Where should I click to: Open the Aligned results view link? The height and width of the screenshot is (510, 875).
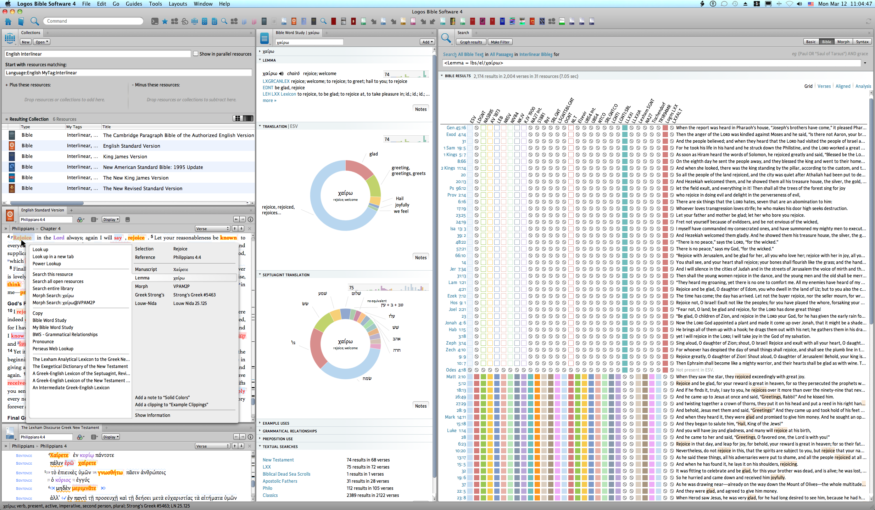coord(843,86)
